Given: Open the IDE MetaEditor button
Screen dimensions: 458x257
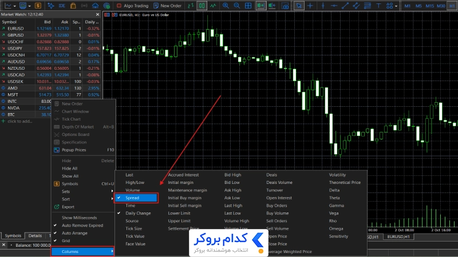Looking at the screenshot, I should coord(62,6).
